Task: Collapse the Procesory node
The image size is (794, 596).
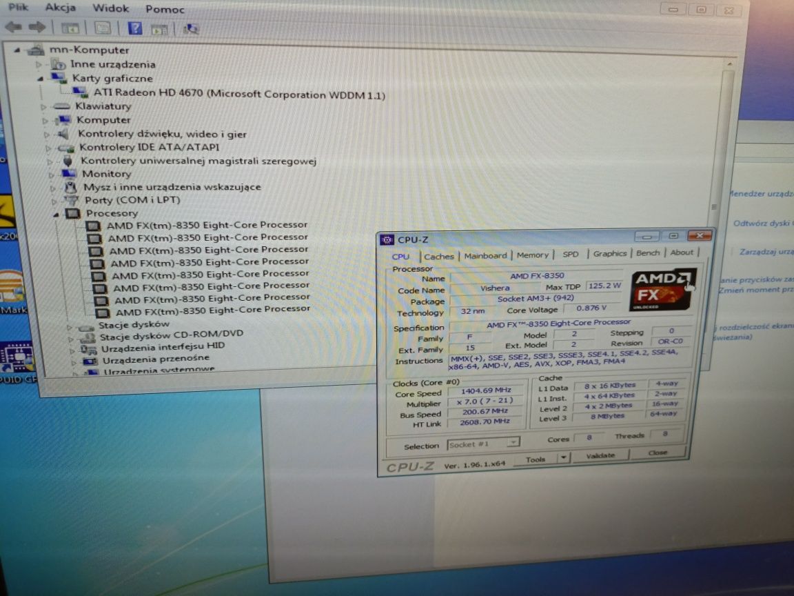Action: 56,215
